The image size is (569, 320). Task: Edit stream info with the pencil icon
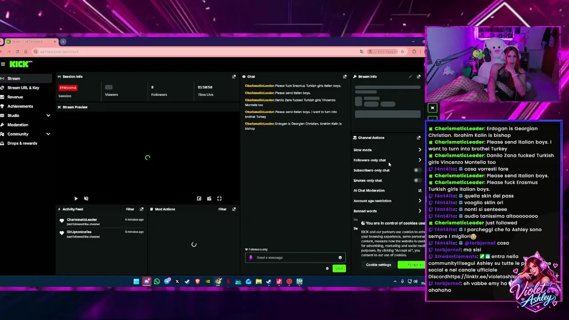pyautogui.click(x=410, y=76)
